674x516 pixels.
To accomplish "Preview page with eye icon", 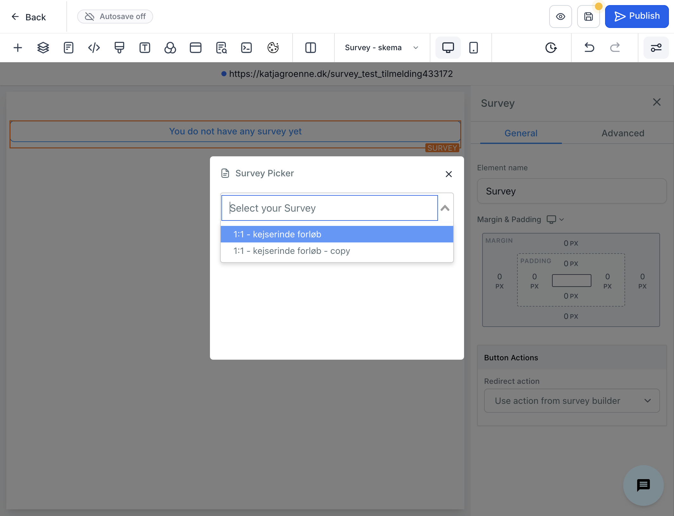I will point(561,17).
